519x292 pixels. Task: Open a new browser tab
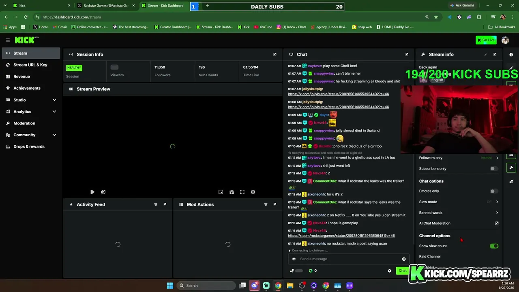(x=207, y=6)
